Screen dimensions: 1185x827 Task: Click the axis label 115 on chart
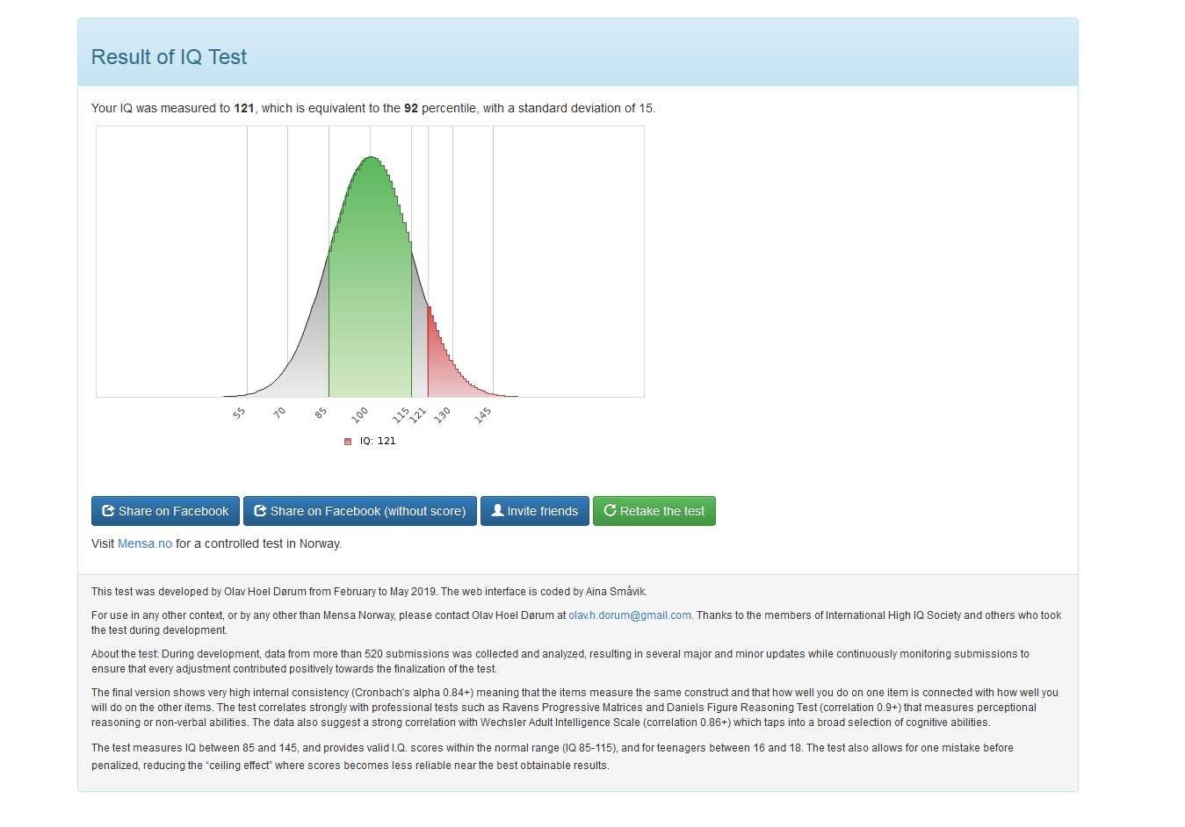point(401,414)
